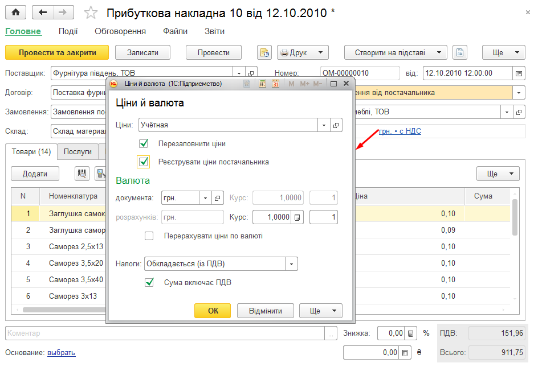The image size is (534, 367).
Task: Expand the Налоги taxation dropdown
Action: pos(291,264)
